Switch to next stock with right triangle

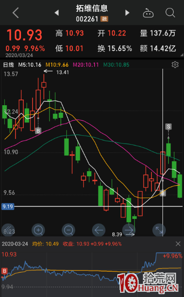(127, 13)
